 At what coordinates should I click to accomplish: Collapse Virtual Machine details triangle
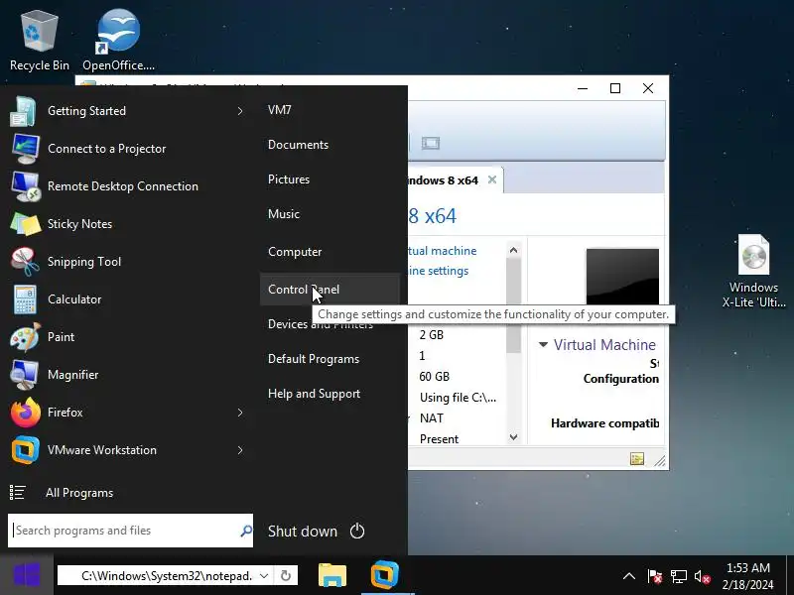543,344
